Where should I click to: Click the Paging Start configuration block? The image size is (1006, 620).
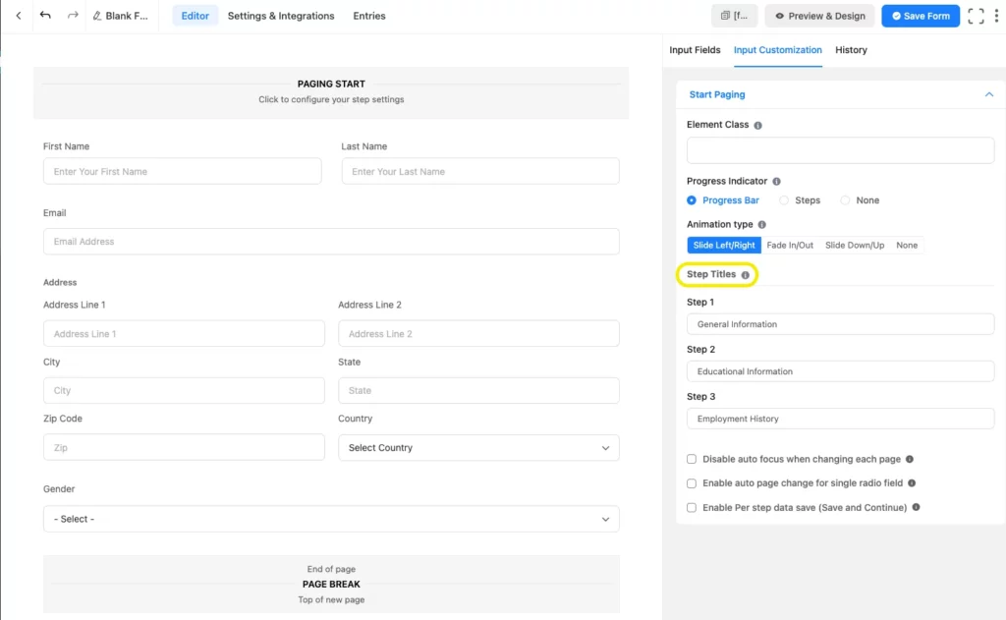coord(331,92)
